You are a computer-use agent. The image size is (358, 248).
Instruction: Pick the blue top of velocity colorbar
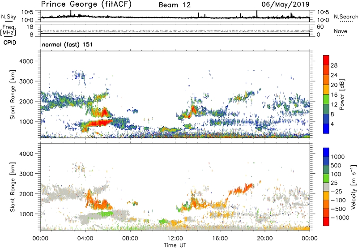[x=326, y=152]
